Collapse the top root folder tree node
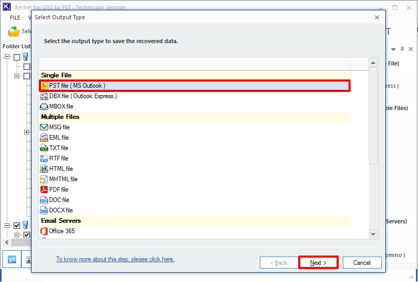The width and height of the screenshot is (418, 282). 7,57
